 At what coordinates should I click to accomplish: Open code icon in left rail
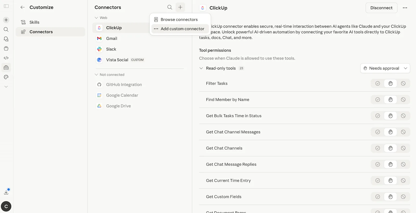point(6,58)
